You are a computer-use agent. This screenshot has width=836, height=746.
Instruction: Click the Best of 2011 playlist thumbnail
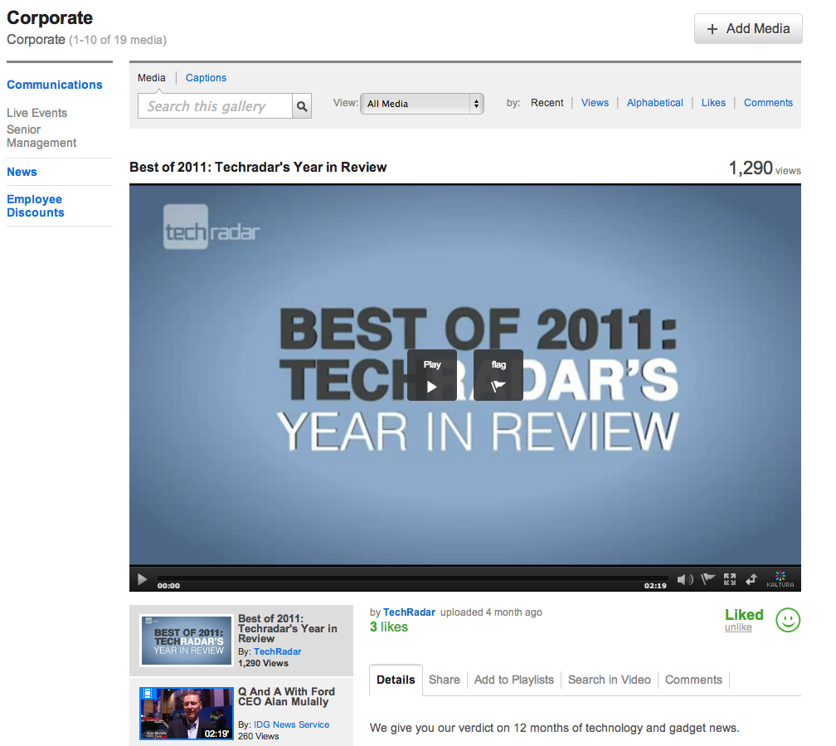pos(187,641)
